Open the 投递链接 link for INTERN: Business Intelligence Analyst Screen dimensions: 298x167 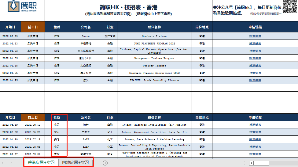tap(255, 125)
